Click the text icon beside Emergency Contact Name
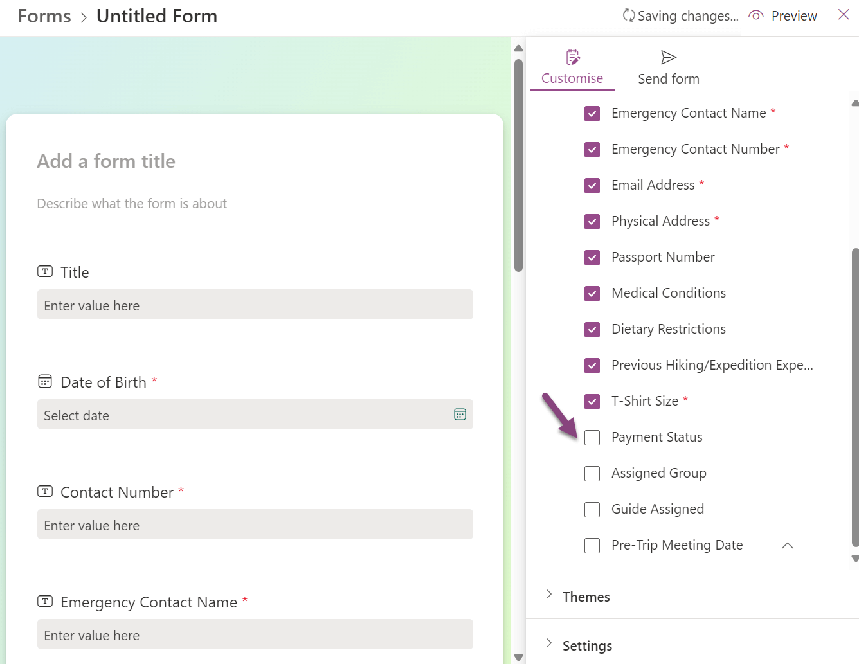 pyautogui.click(x=45, y=602)
